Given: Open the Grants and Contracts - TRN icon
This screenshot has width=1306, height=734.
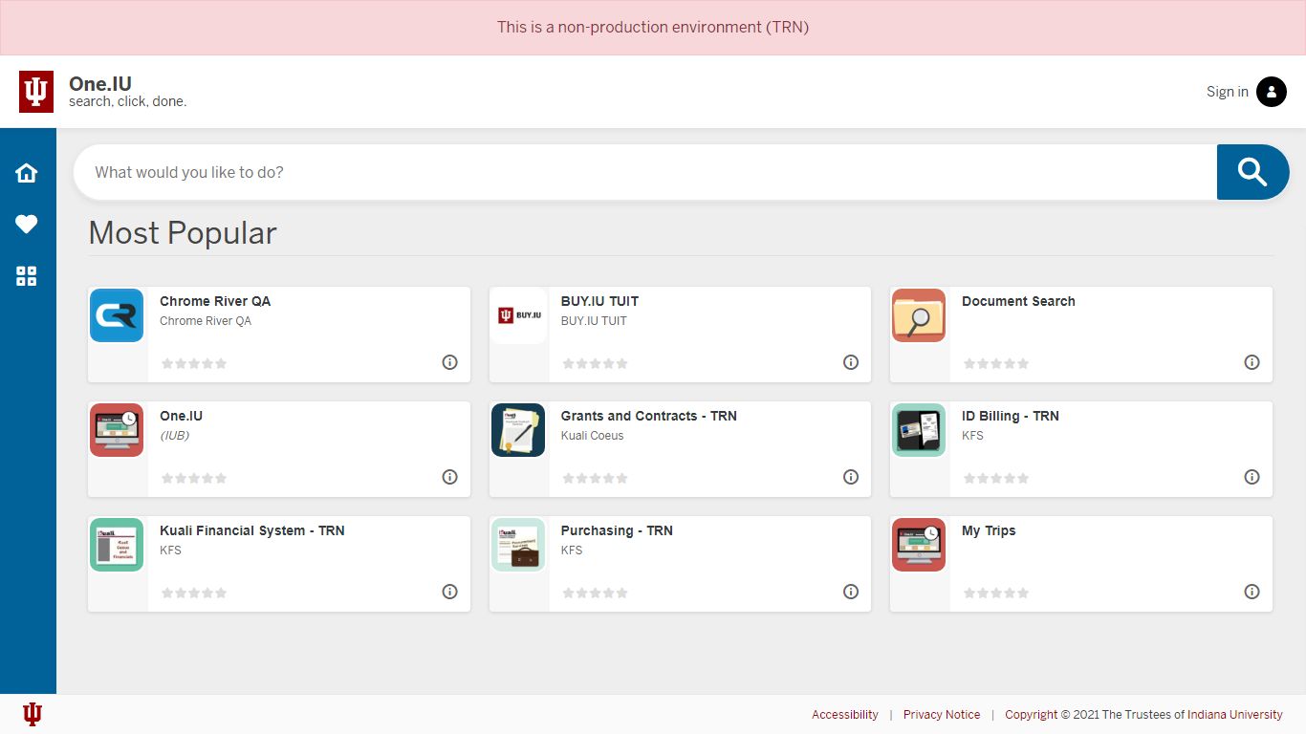Looking at the screenshot, I should tap(518, 430).
